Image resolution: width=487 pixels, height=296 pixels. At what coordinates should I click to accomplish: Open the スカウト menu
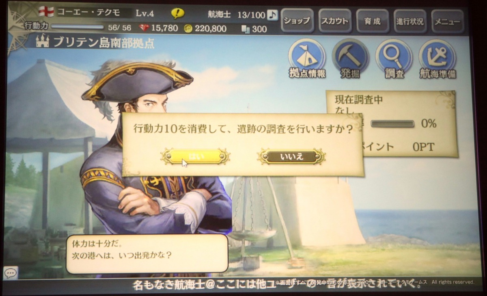pyautogui.click(x=334, y=21)
